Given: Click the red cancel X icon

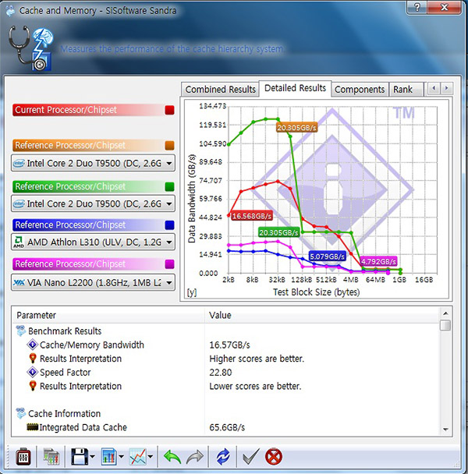Looking at the screenshot, I should coord(274,457).
